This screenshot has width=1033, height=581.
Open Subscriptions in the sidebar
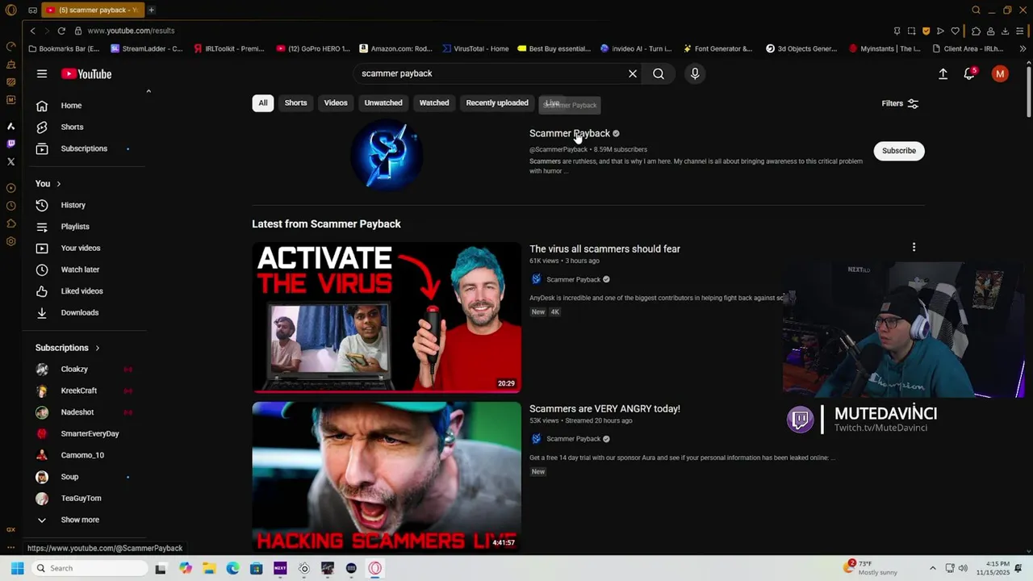[x=86, y=148]
